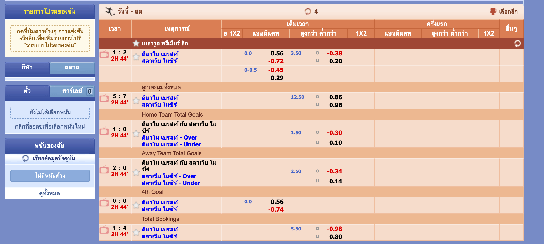
Task: Select the 0.86 over odds for corners 12.50
Action: point(335,97)
